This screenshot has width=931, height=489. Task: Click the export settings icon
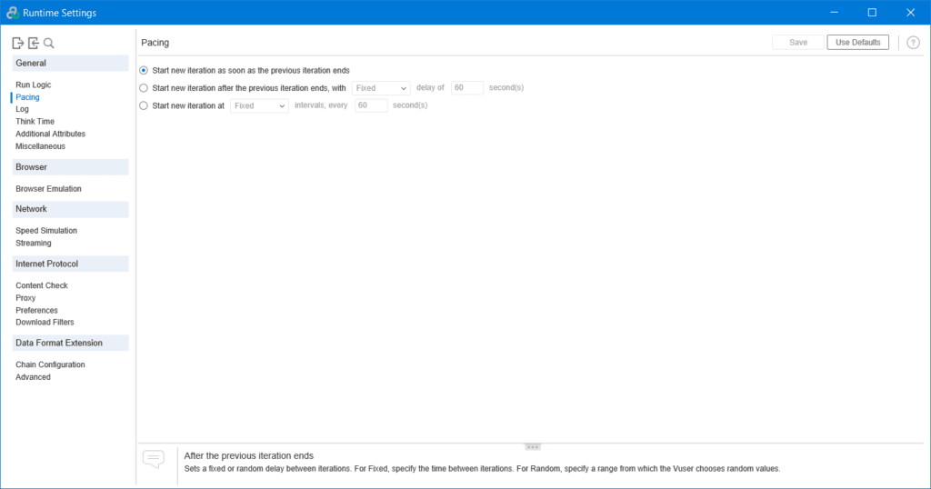coord(18,43)
